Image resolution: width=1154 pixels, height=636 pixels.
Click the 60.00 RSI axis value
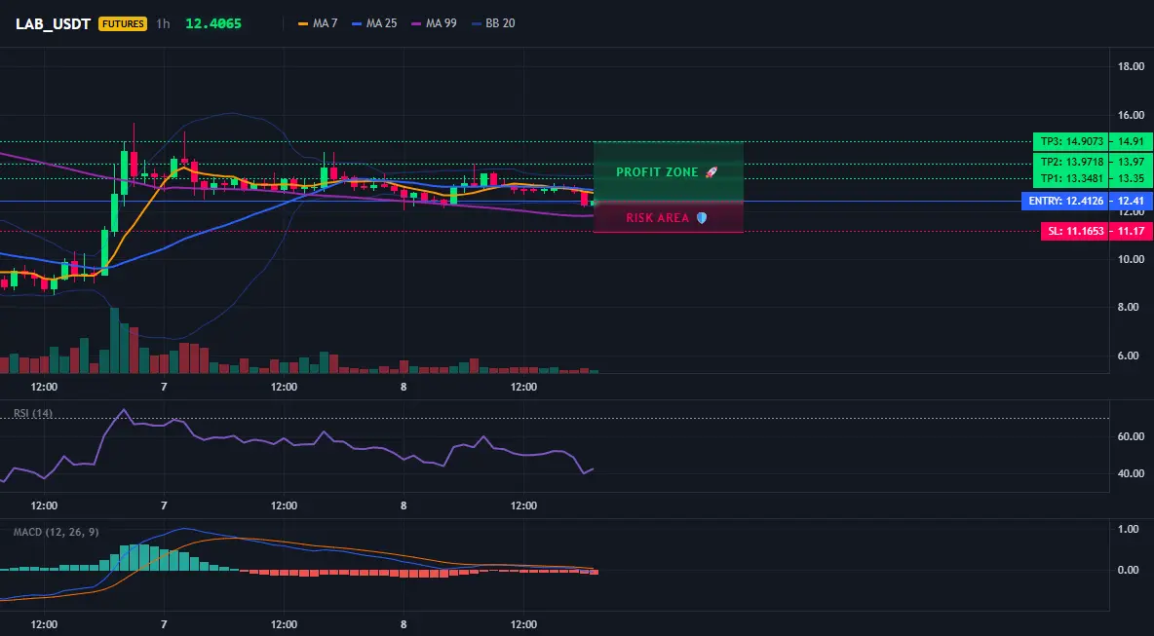[1132, 436]
